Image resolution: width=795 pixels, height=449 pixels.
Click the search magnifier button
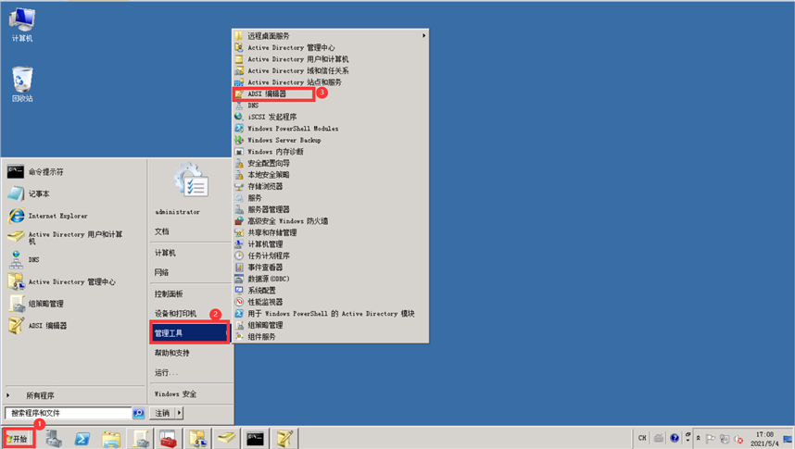point(138,413)
